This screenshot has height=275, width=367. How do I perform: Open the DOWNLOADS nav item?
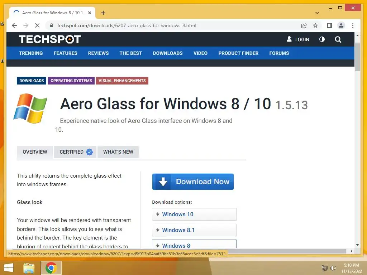(168, 53)
